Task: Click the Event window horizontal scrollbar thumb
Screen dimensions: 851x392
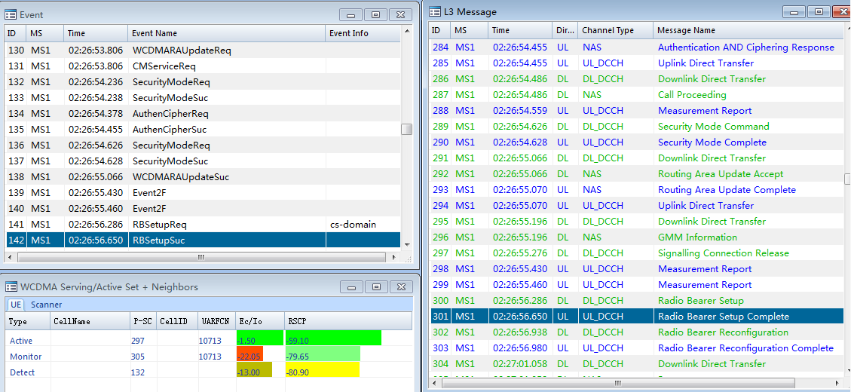Action: (x=201, y=257)
